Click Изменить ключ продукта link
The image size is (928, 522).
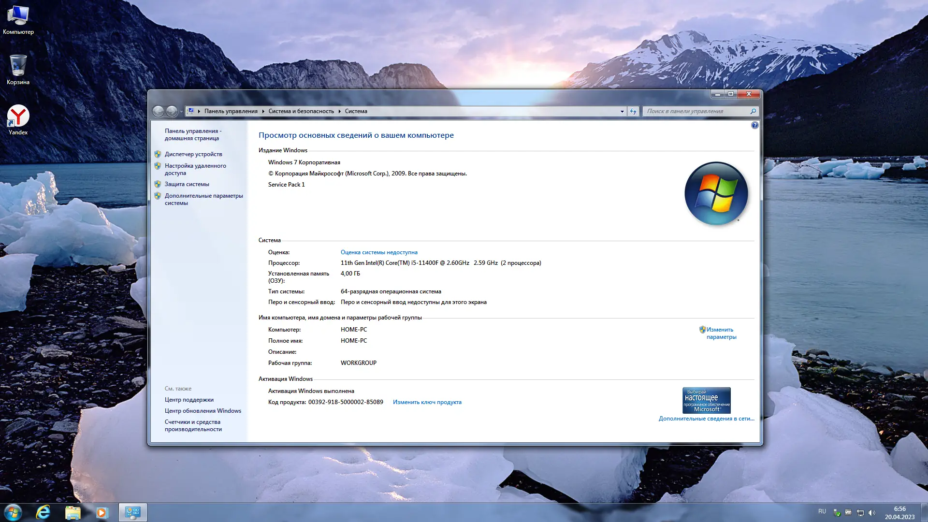pyautogui.click(x=427, y=402)
